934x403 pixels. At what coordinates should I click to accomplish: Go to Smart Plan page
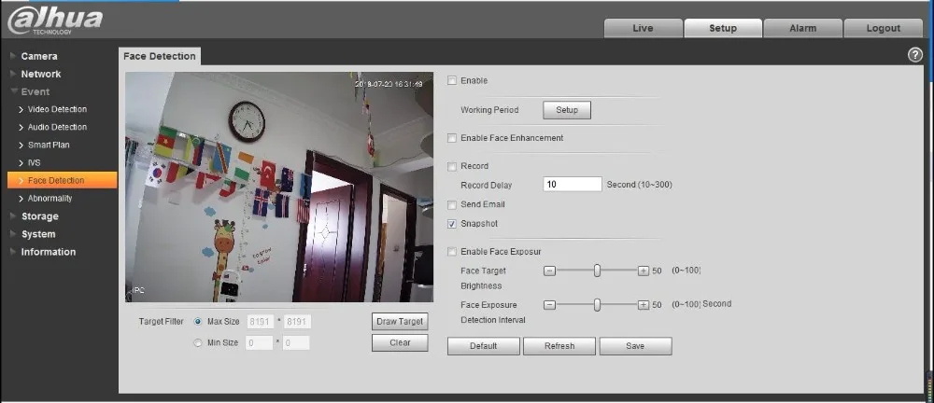point(49,146)
